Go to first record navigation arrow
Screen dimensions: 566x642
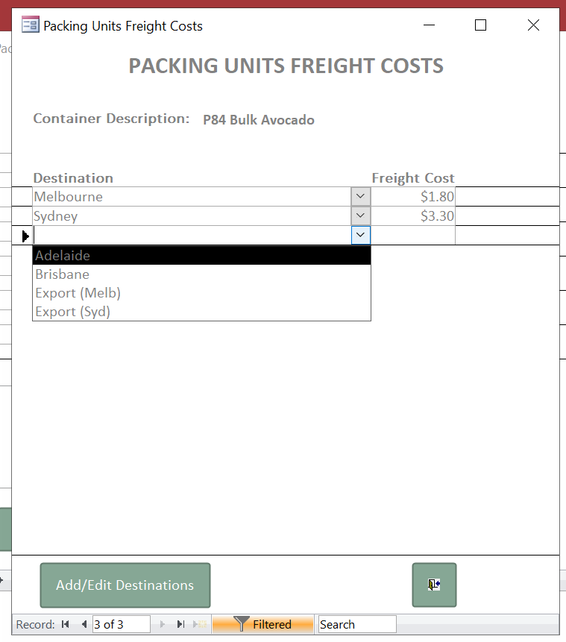(65, 624)
